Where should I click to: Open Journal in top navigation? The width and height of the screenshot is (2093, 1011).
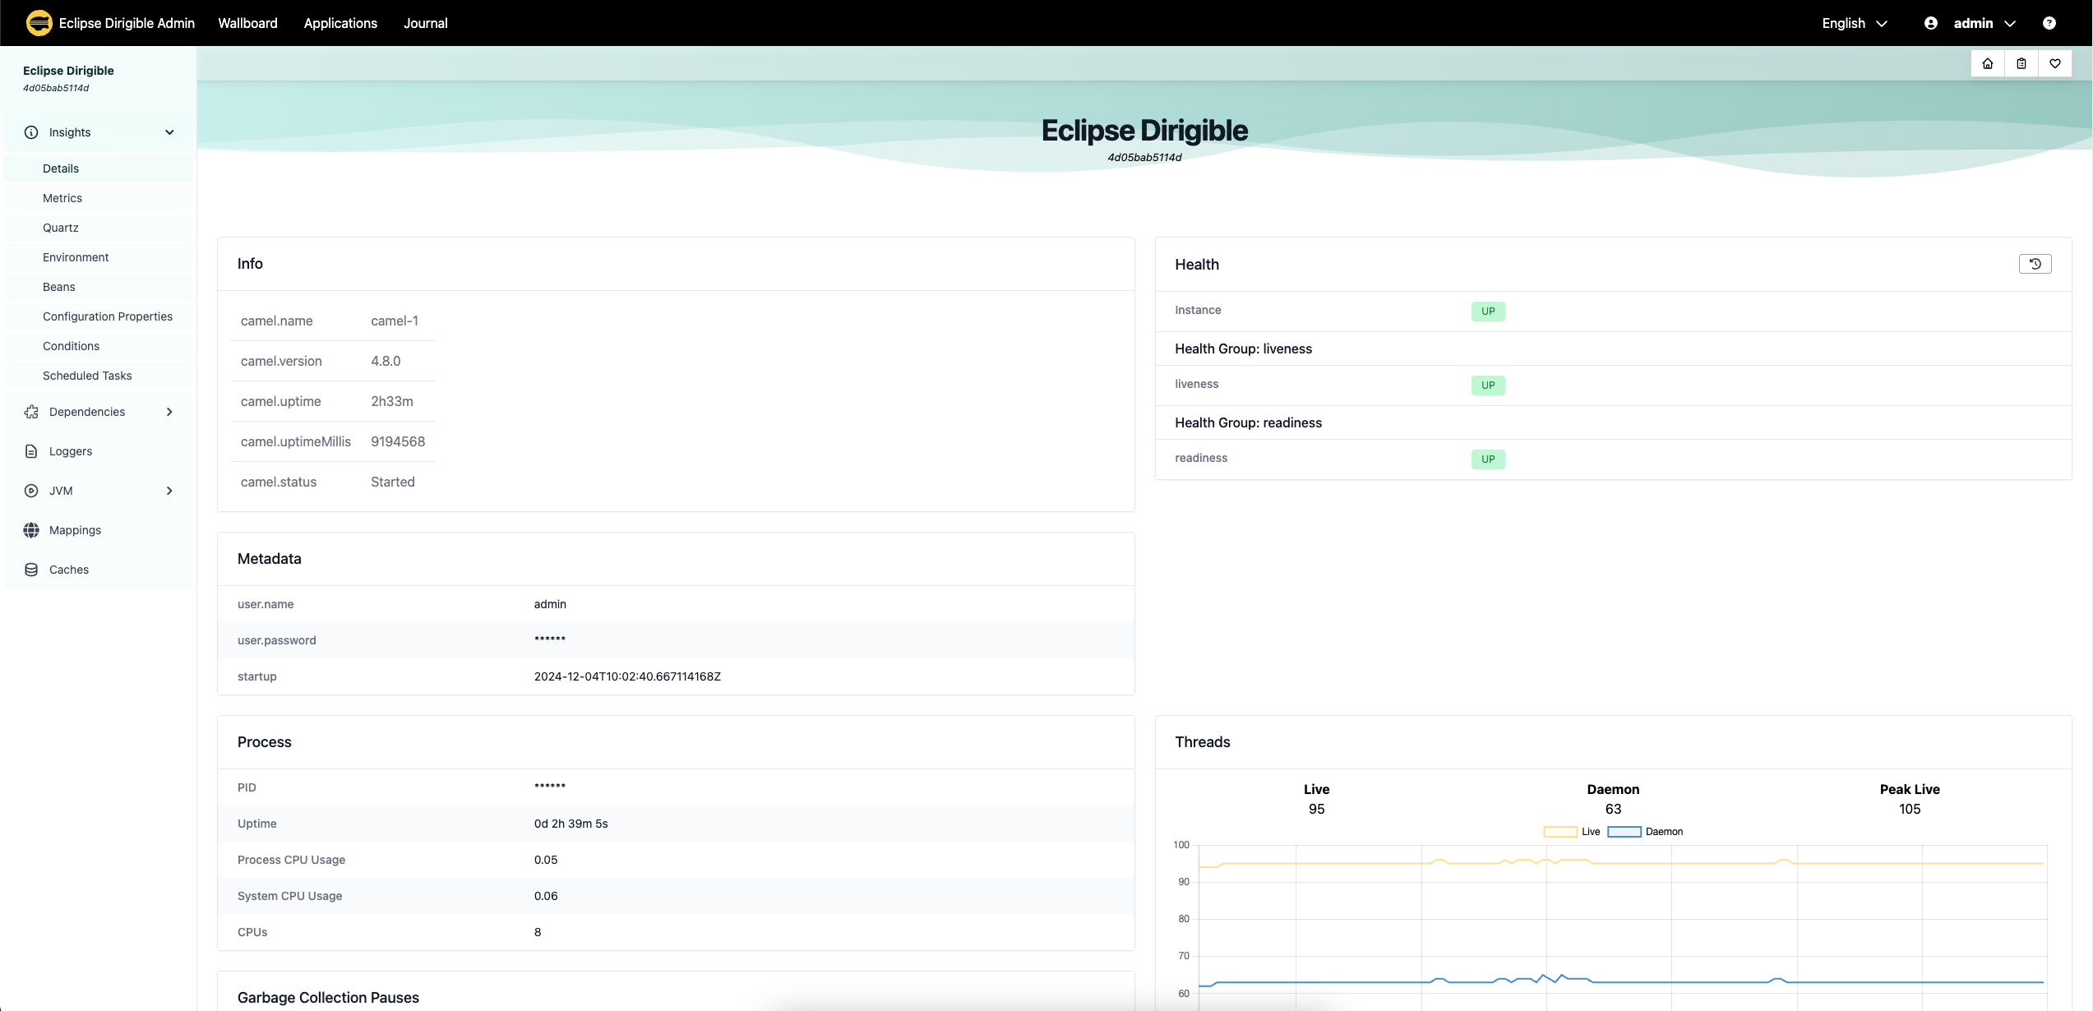426,23
